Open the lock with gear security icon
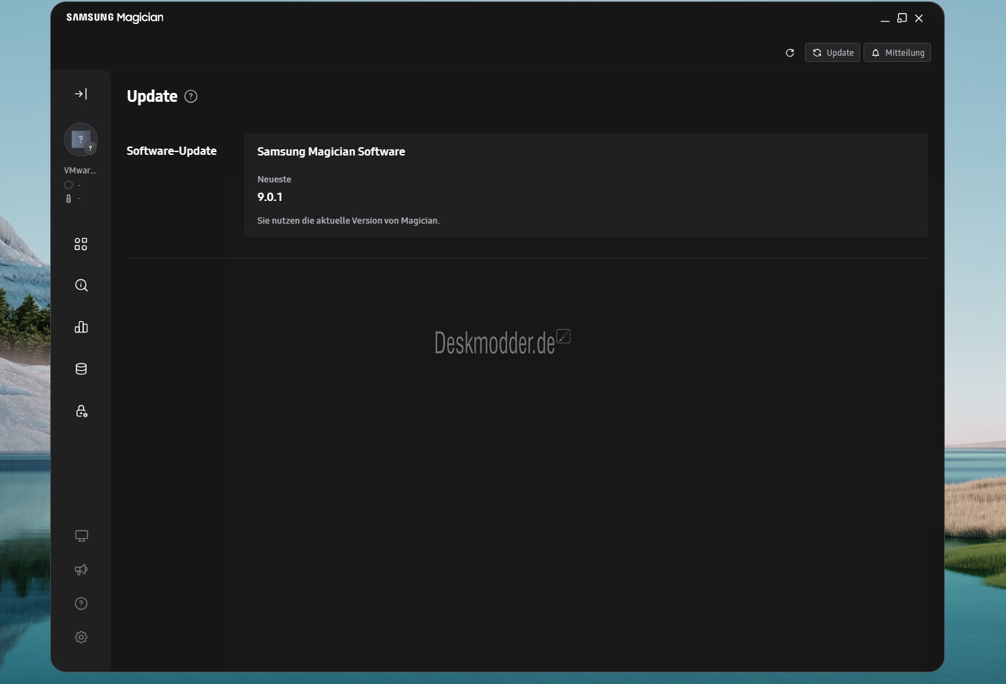The image size is (1006, 684). pyautogui.click(x=81, y=411)
